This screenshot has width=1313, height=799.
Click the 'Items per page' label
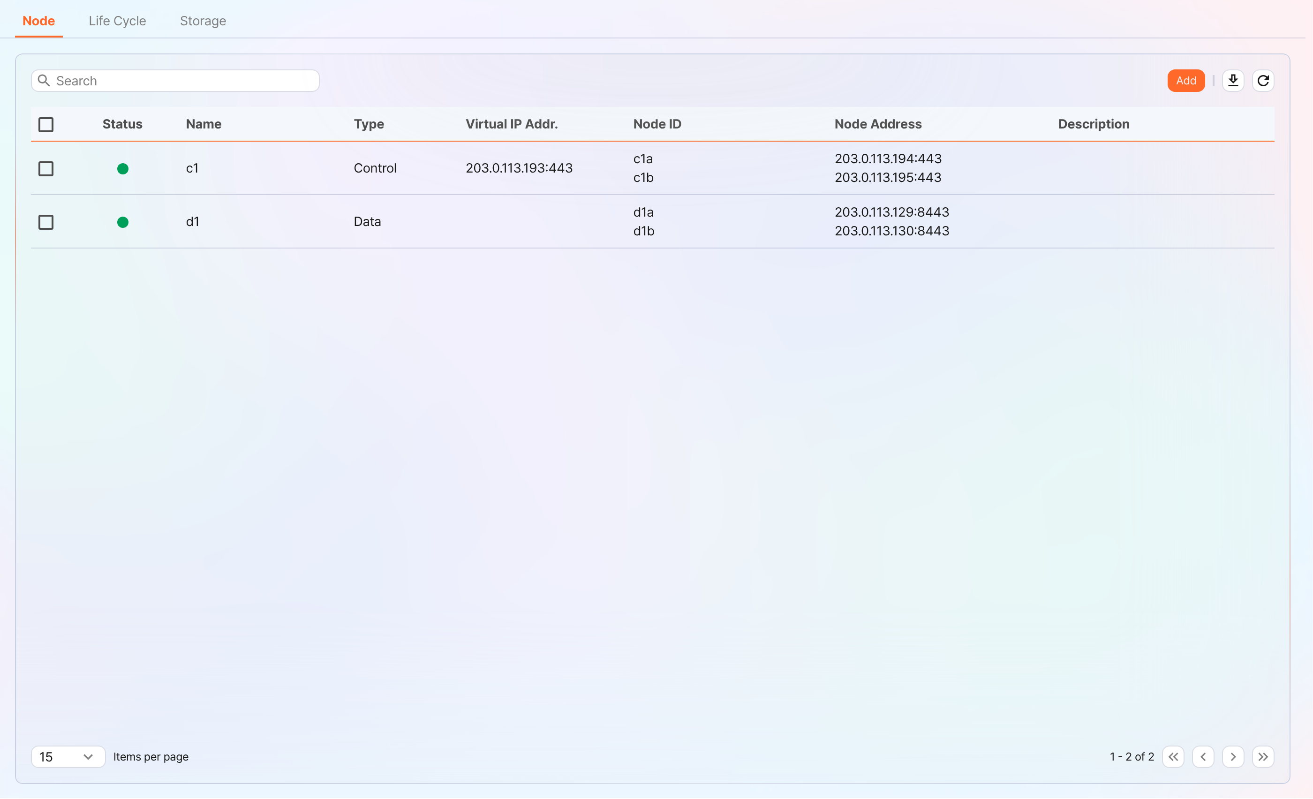tap(151, 757)
